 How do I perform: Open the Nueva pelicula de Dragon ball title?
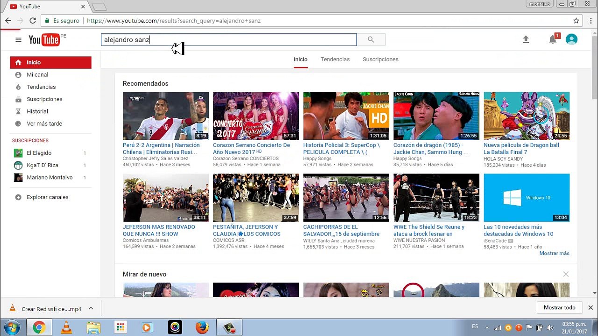[x=521, y=148]
